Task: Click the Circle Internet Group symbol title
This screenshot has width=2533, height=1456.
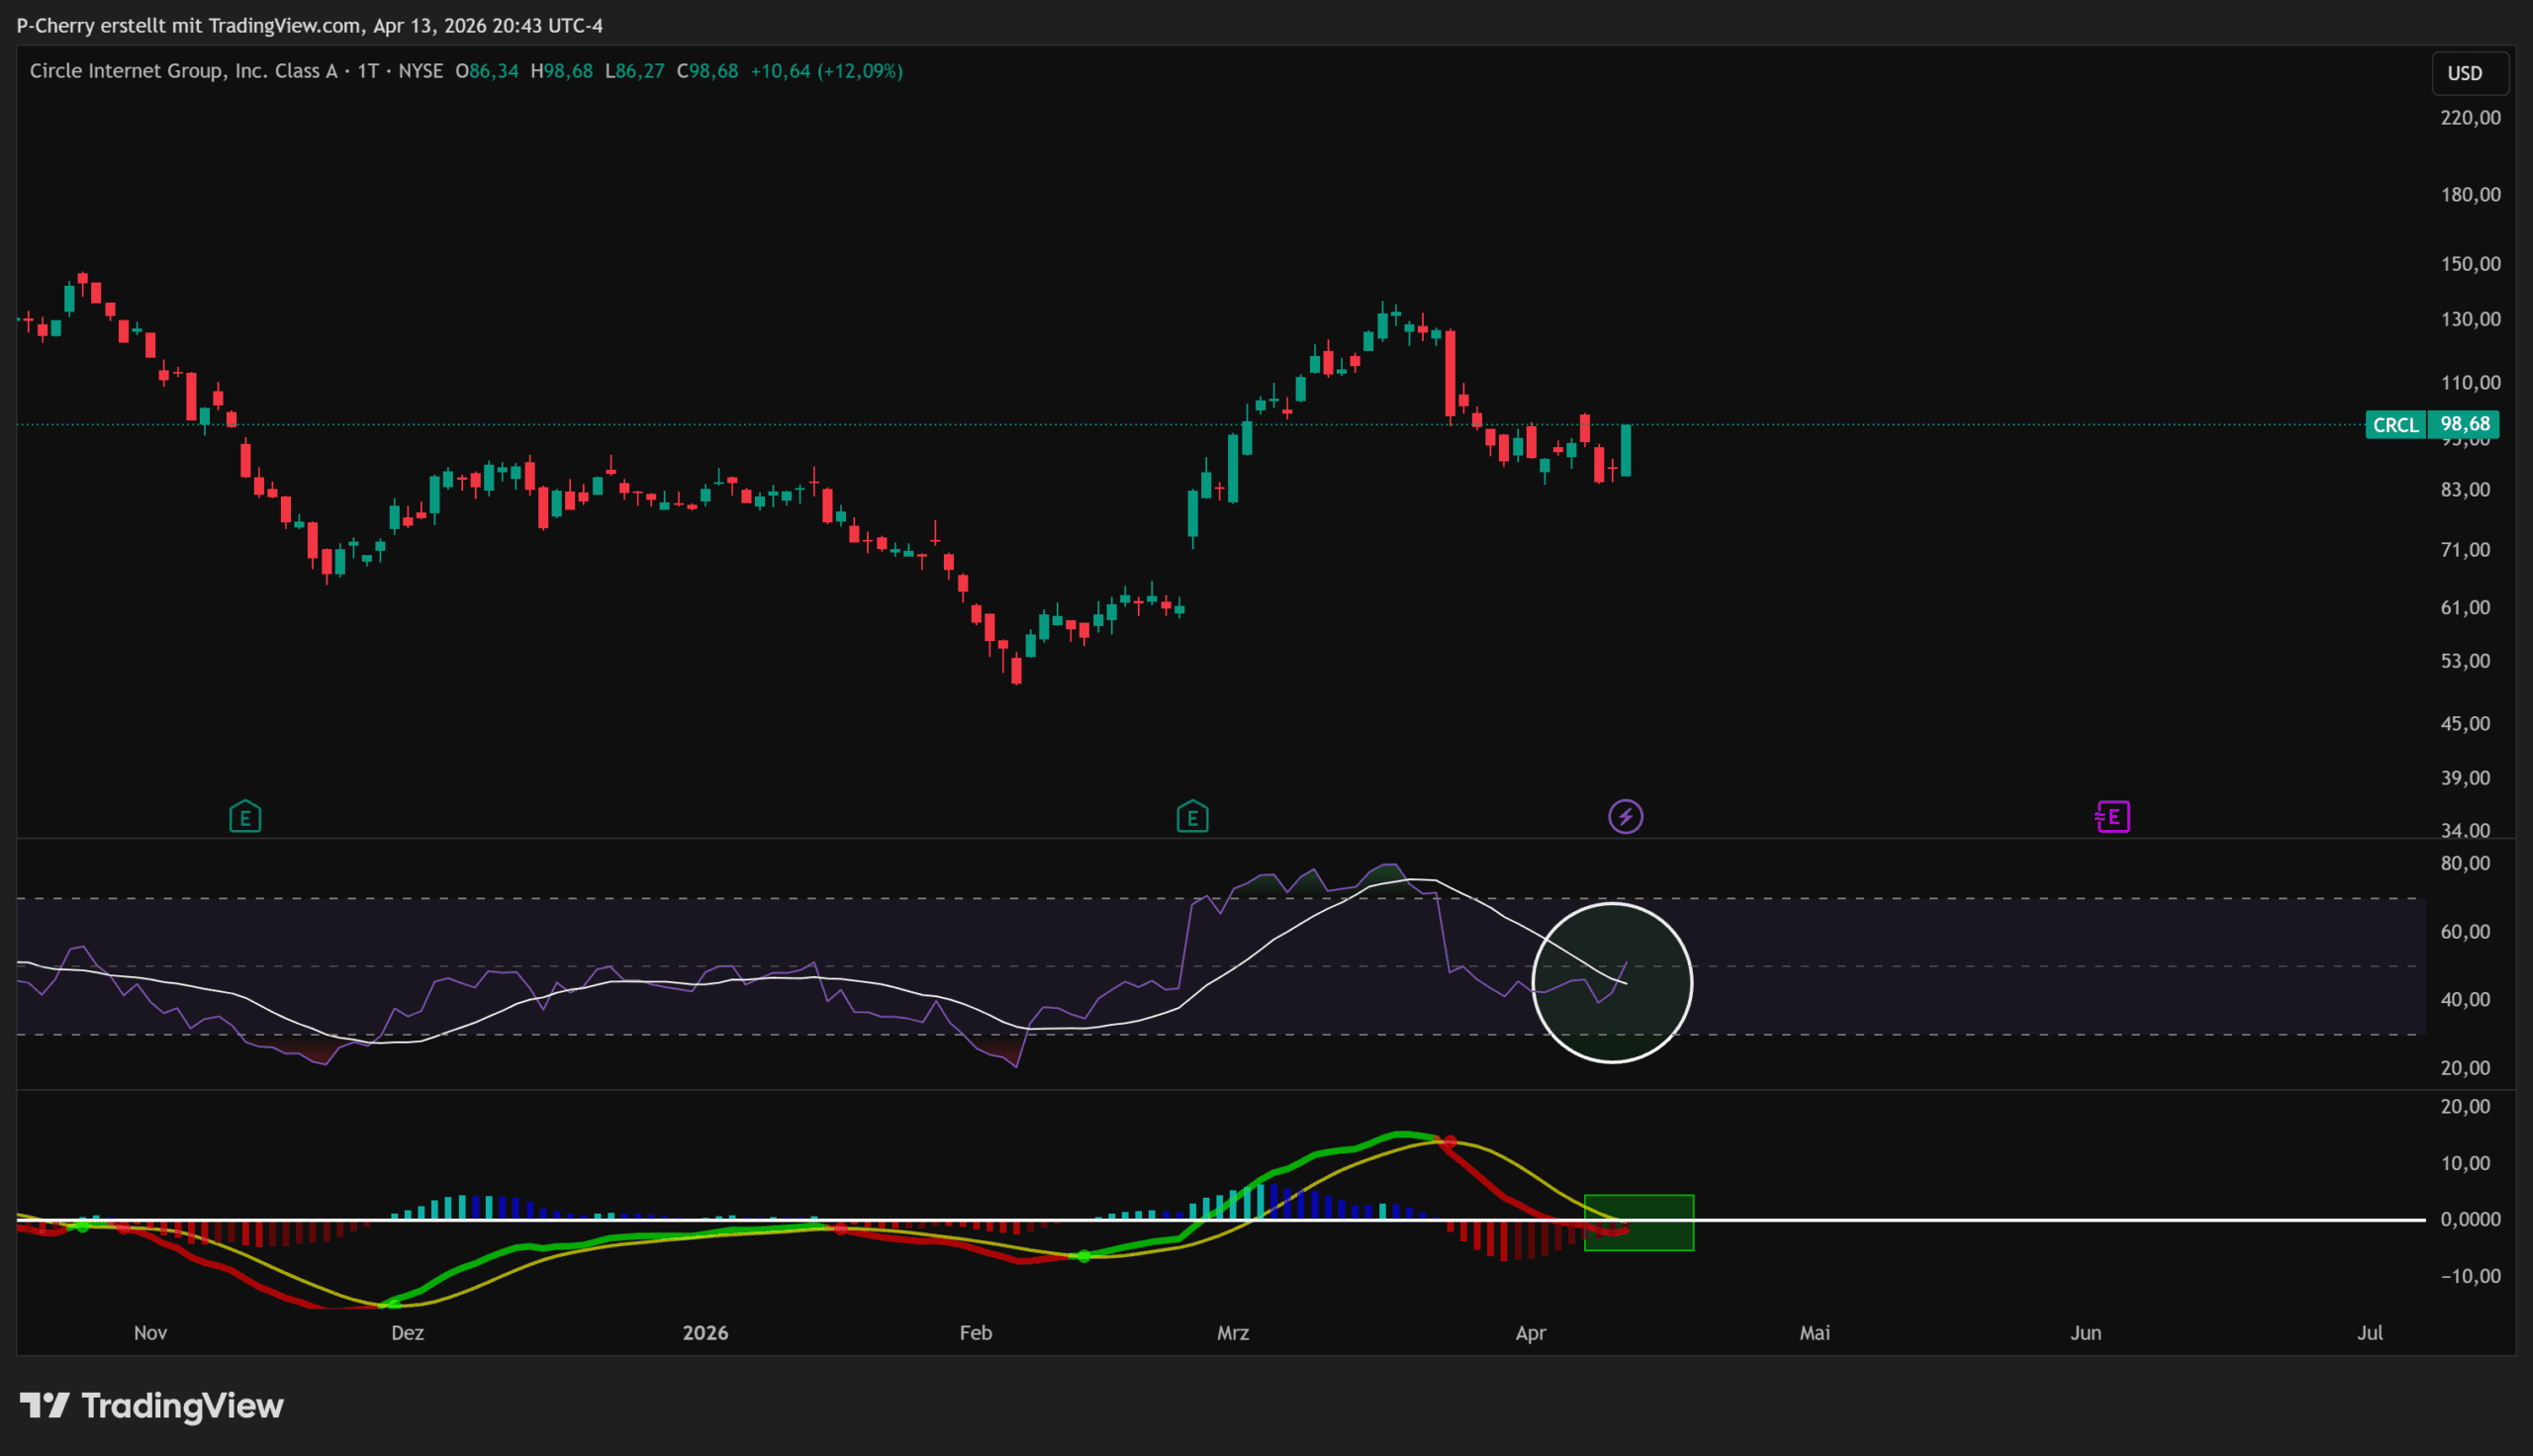Action: (183, 71)
